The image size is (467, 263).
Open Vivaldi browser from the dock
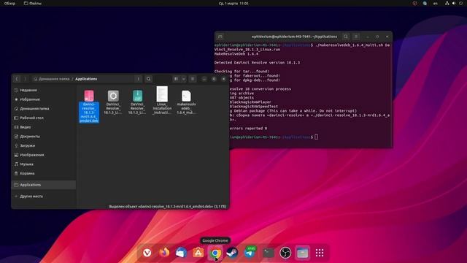click(147, 253)
